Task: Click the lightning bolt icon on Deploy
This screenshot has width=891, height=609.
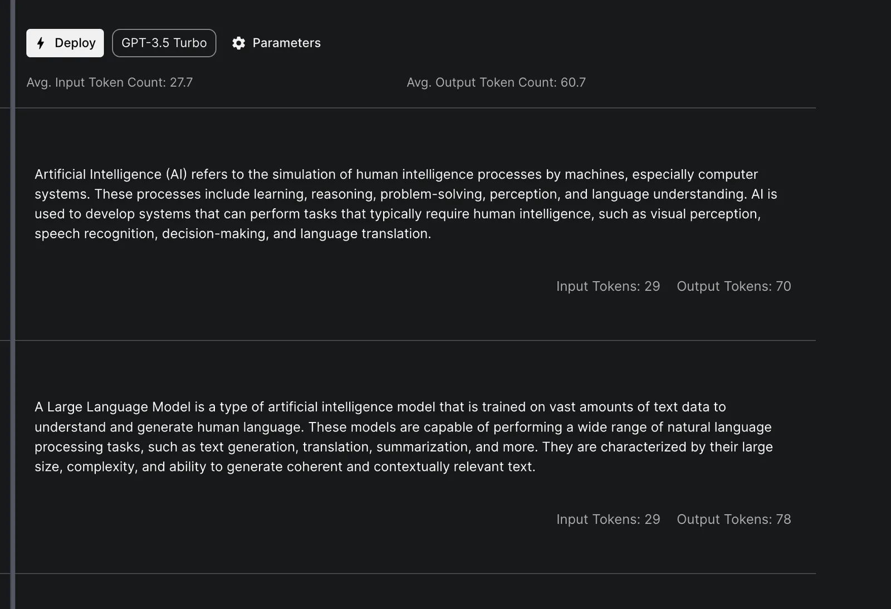Action: click(x=41, y=43)
